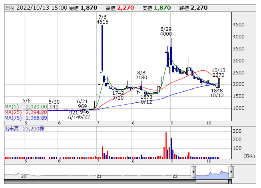This screenshot has height=188, width=261.
Task: Click the (万株) volume unit label
Action: click(249, 156)
